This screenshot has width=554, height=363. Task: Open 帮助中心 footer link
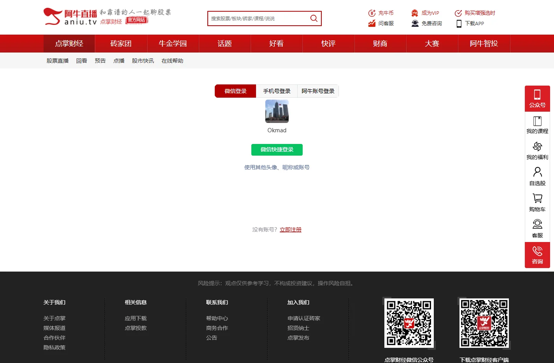(x=217, y=318)
